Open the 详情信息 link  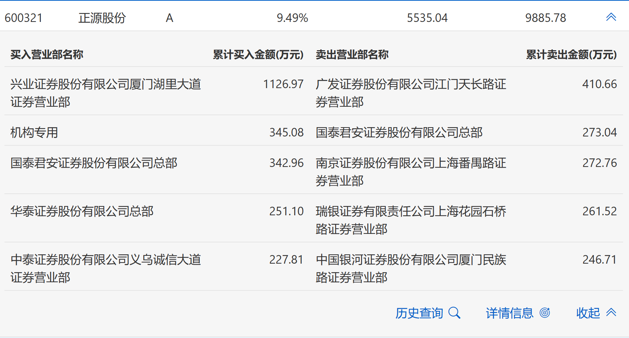point(510,313)
